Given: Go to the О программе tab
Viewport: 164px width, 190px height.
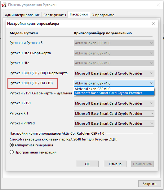Looking at the screenshot, I should 103,15.
